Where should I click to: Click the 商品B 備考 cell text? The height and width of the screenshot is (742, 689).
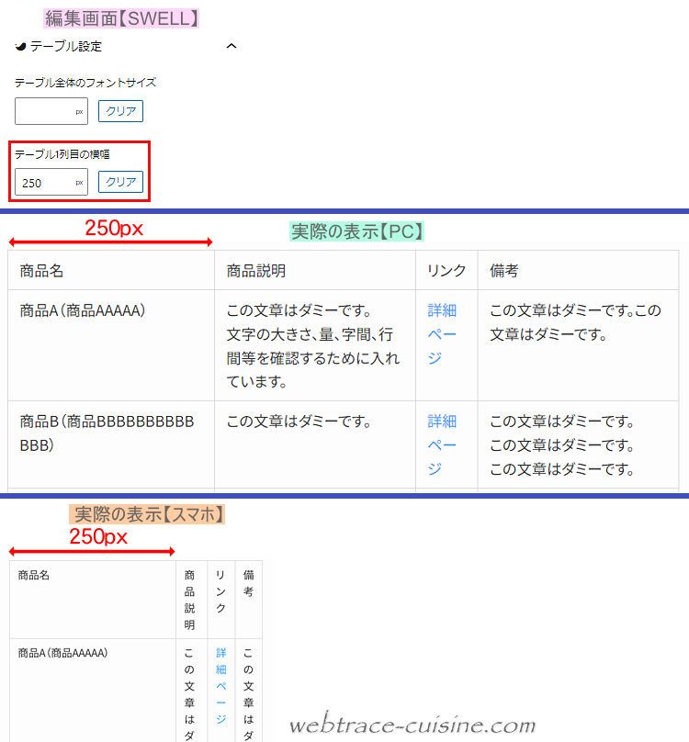tap(562, 444)
